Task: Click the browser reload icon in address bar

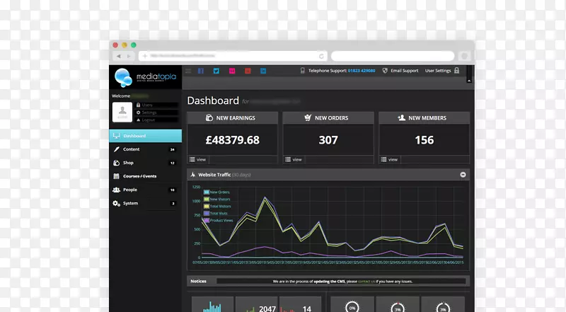Action: (x=322, y=56)
